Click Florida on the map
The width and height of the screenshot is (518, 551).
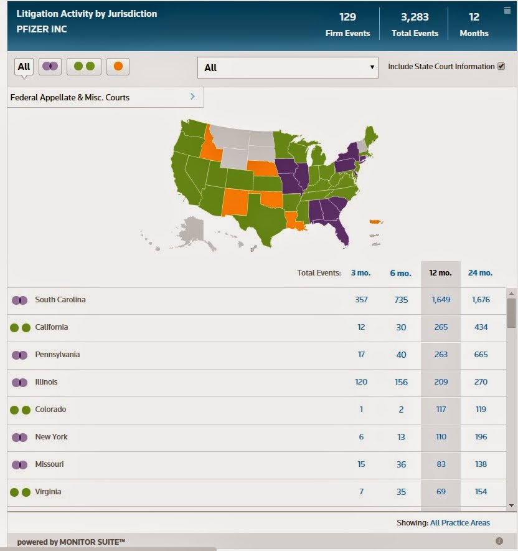click(341, 232)
